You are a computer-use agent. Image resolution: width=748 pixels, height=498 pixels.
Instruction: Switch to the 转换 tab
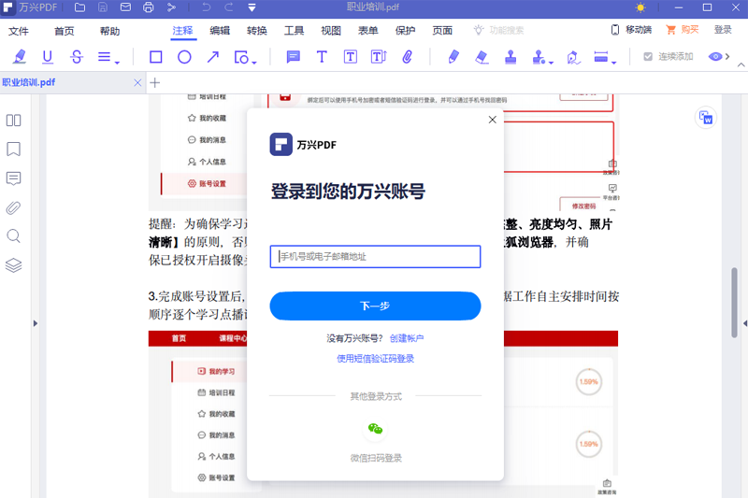click(x=256, y=31)
